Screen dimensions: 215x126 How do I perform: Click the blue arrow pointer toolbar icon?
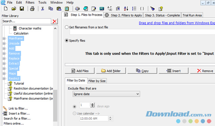[153, 9]
